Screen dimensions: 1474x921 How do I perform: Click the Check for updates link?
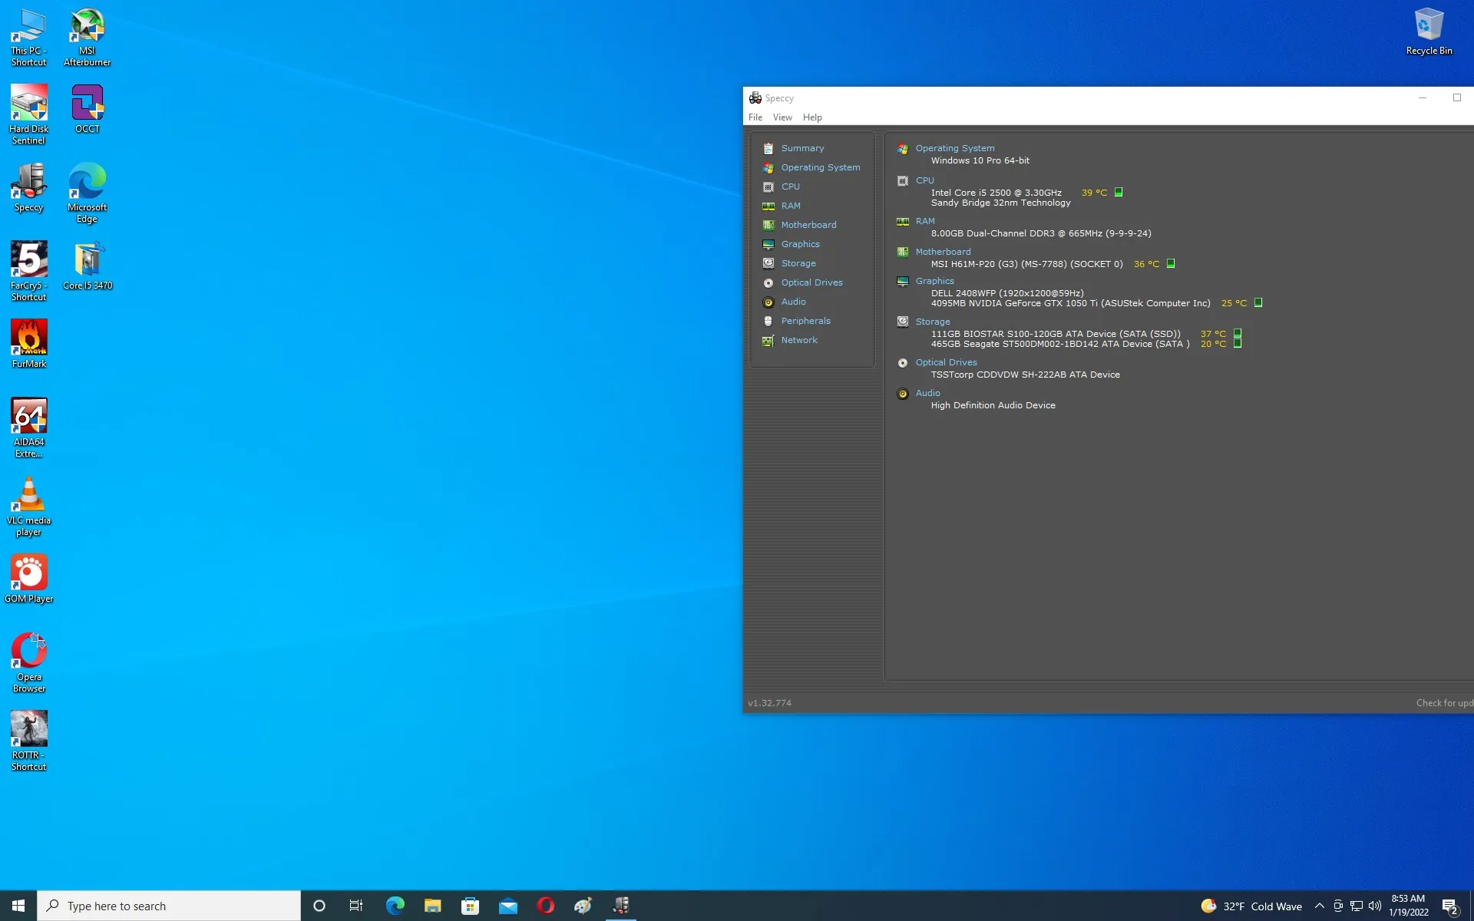click(1444, 703)
